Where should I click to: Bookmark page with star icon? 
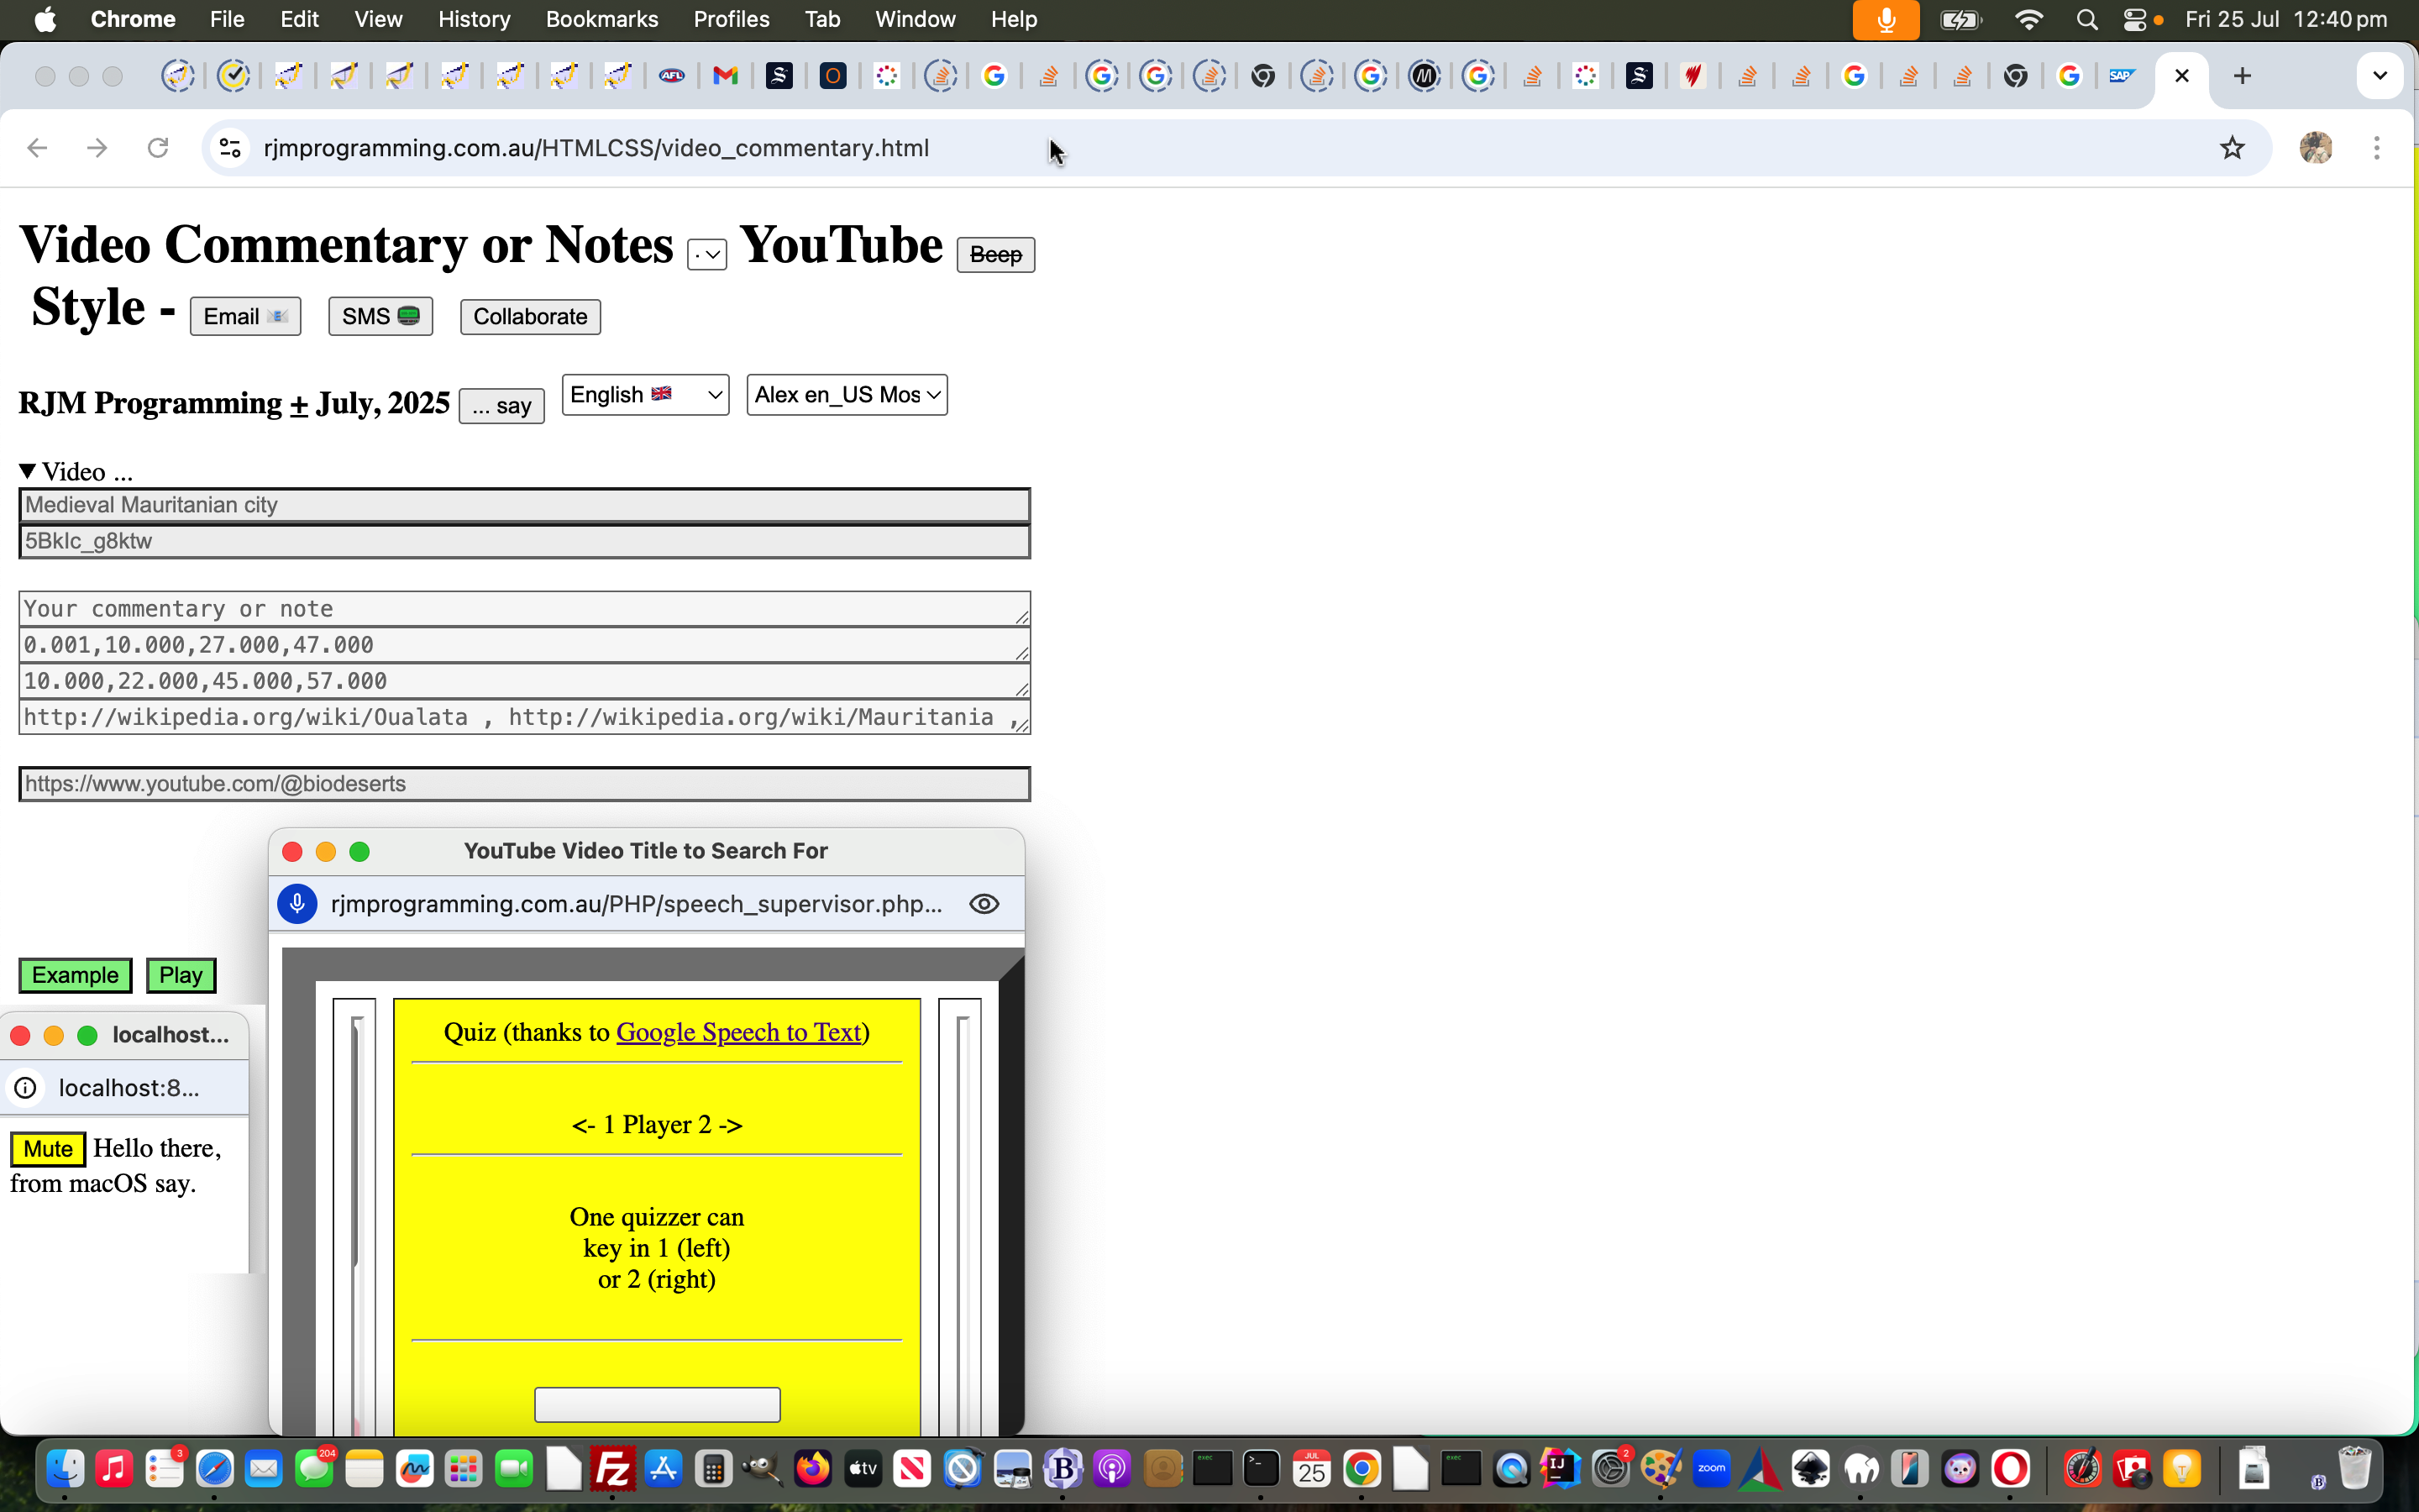2232,148
